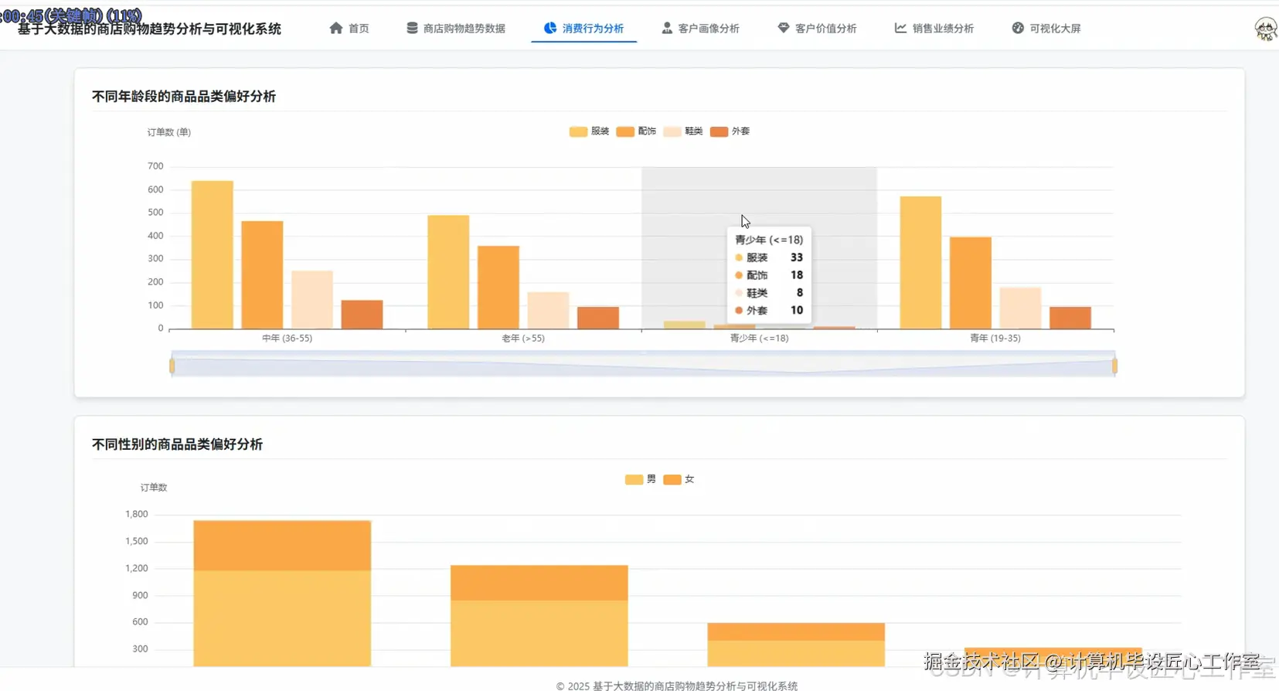This screenshot has height=691, width=1279.
Task: Click the 老年 (>55) axis label
Action: [523, 339]
